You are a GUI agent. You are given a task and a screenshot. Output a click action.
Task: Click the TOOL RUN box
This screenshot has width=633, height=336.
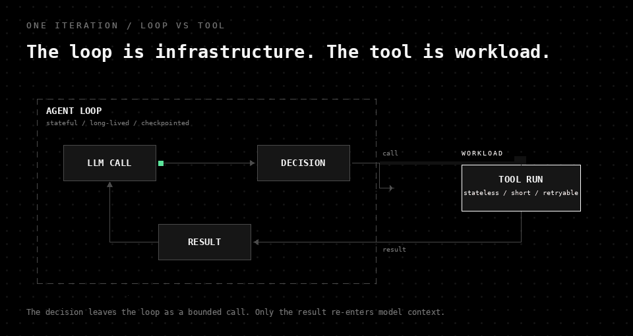click(521, 188)
